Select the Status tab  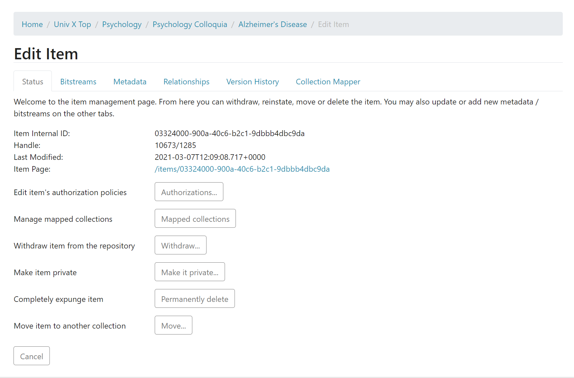(33, 82)
